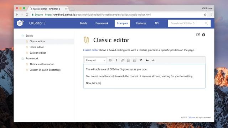Viewport: 228px width, 128px height.
Task: Click the "editable area of CKEditor 5" paragraph
Action: [x=116, y=69]
